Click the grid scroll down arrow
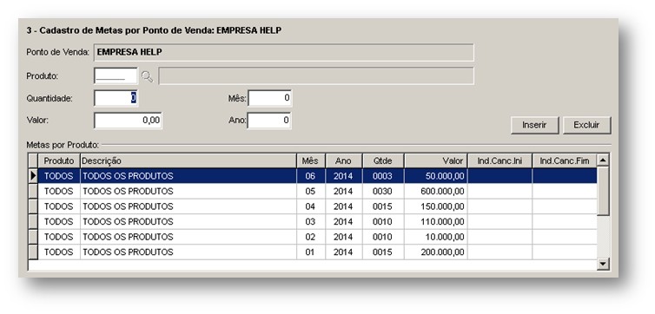Screen dimensions: 655x314 [603, 264]
